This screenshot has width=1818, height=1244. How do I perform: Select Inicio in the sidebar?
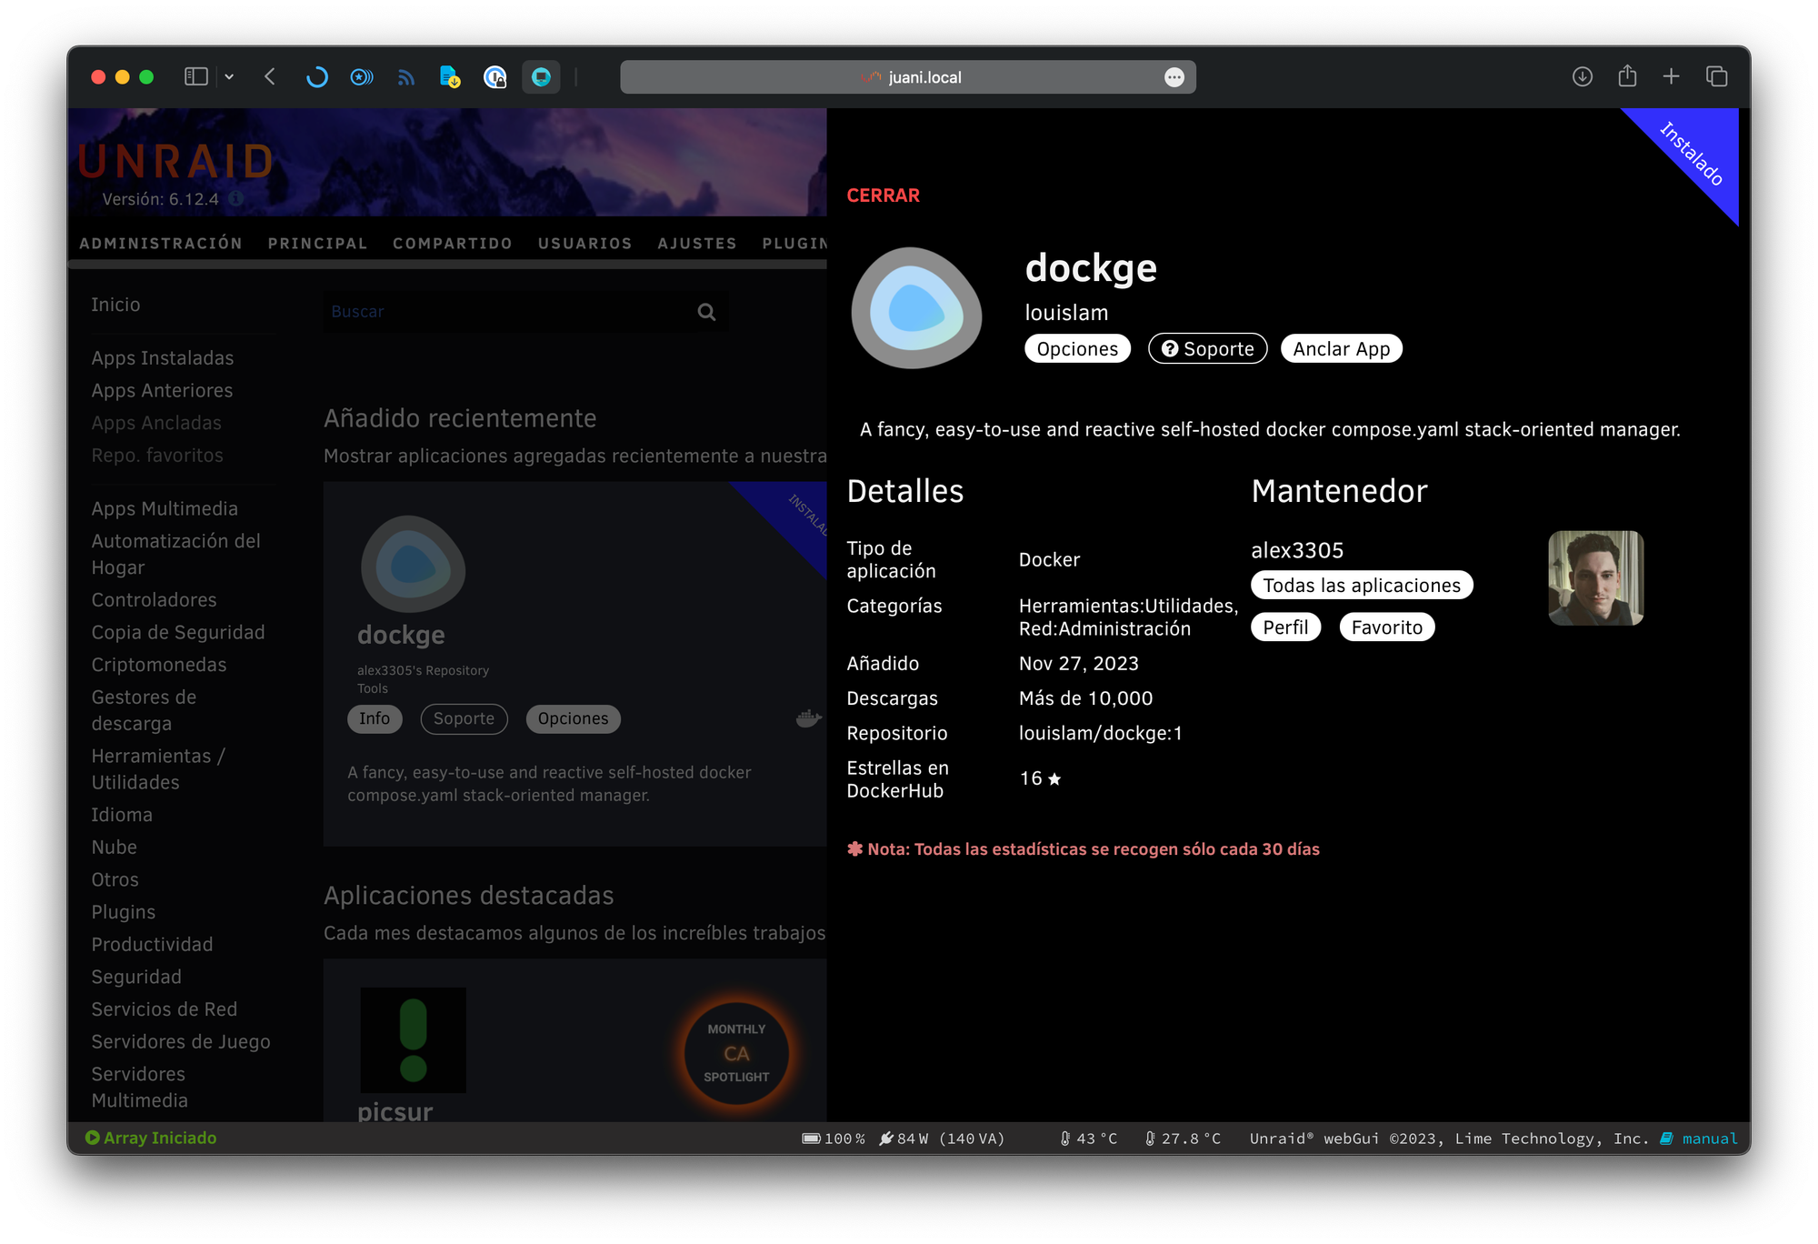pyautogui.click(x=115, y=305)
